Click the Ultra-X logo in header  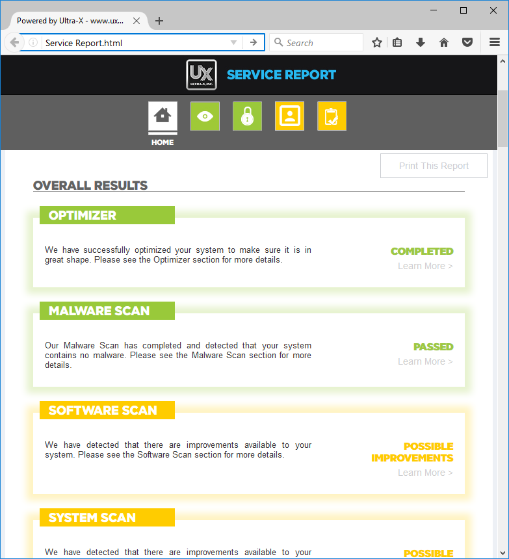click(201, 75)
